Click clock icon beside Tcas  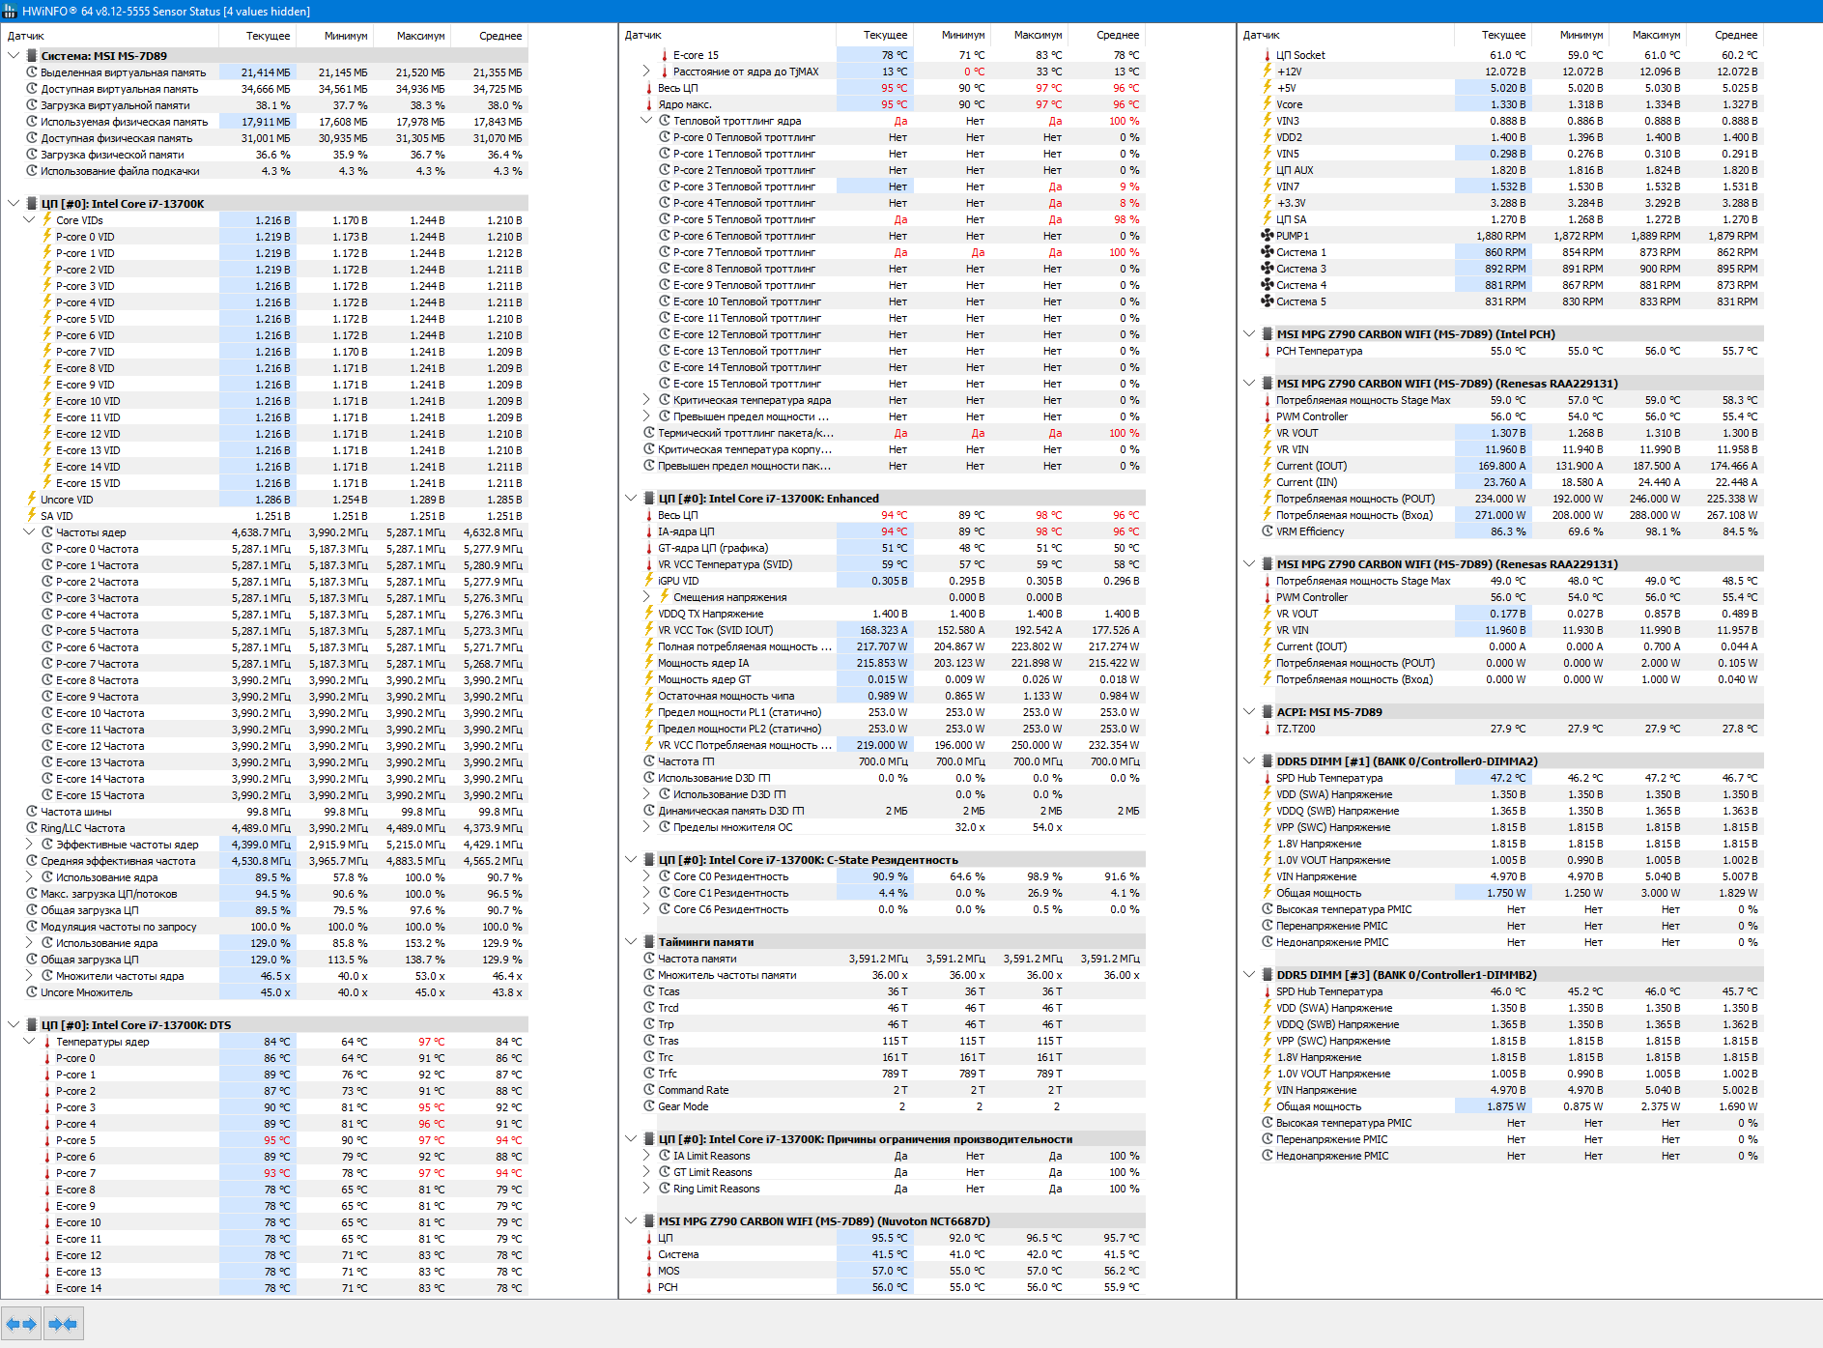click(649, 991)
